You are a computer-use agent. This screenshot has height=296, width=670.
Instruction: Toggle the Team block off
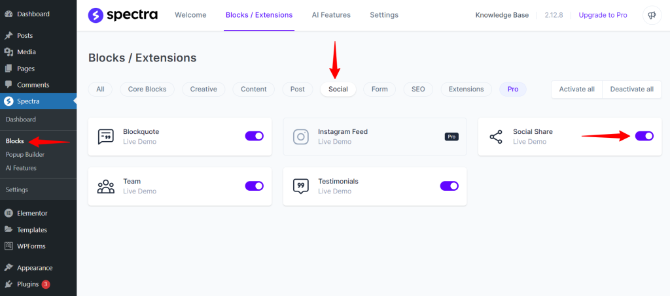254,186
